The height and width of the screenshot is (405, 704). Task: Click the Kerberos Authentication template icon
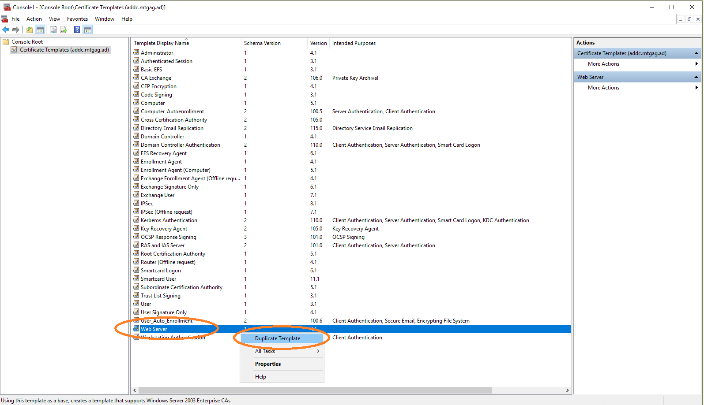[x=136, y=220]
